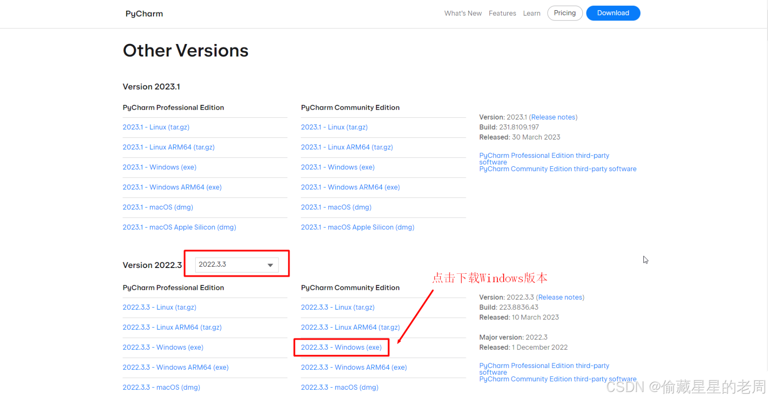Download Professional 2023.1 Linux ARM64 (tar.gz)
The image size is (768, 400).
pyautogui.click(x=169, y=147)
